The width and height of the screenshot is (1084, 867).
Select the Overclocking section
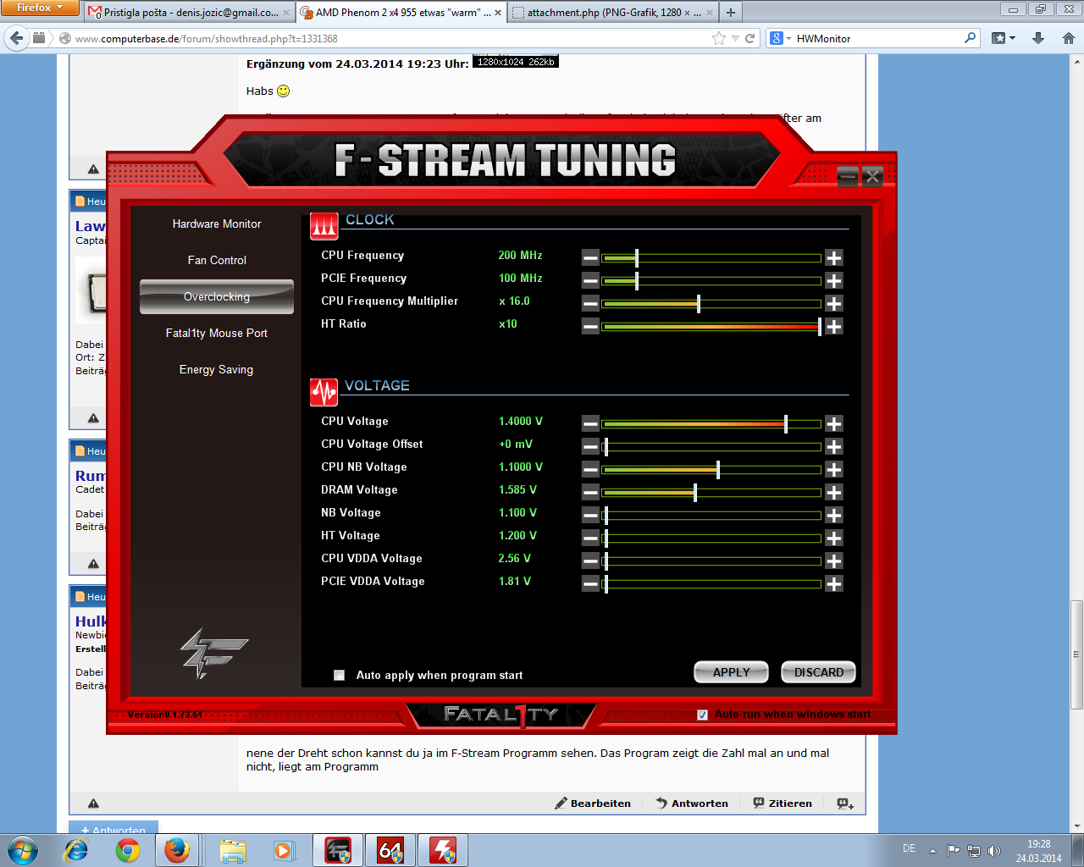217,297
